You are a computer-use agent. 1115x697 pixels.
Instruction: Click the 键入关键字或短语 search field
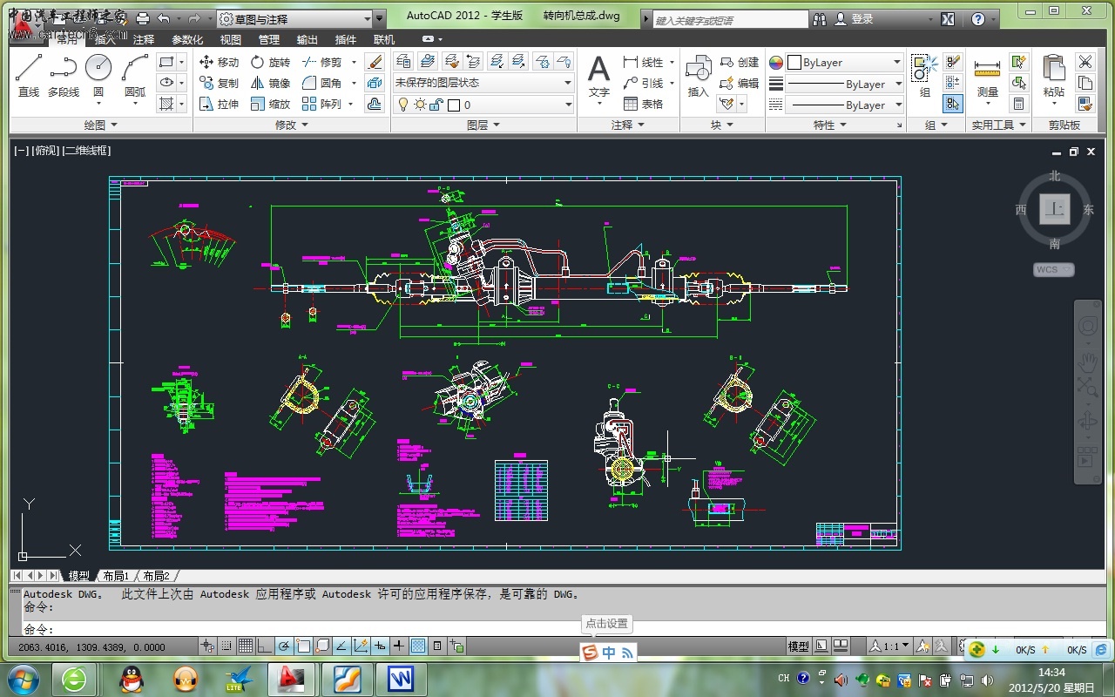click(730, 19)
